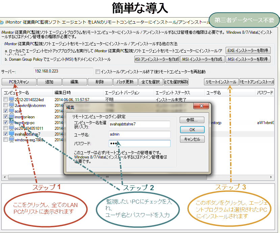This screenshot has width=280, height=233.
Task: Click right arrow of horizontal scrollbar
Action: pos(271,177)
